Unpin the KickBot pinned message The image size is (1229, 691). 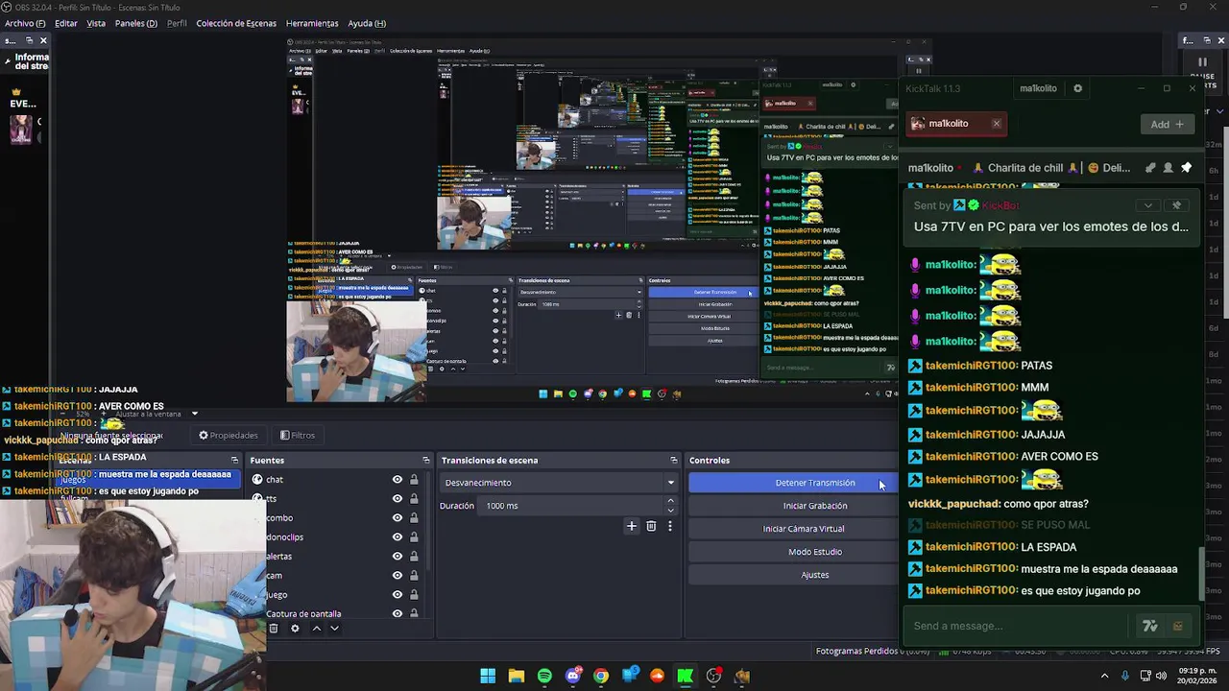pyautogui.click(x=1176, y=205)
